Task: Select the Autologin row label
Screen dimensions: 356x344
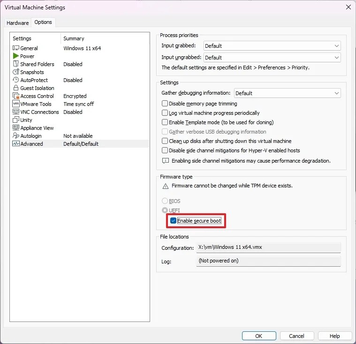Action: click(31, 136)
